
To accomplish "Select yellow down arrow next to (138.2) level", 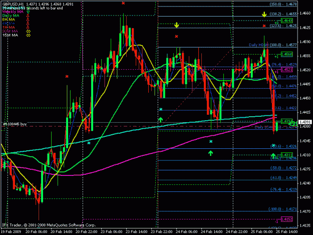I will pos(264,14).
